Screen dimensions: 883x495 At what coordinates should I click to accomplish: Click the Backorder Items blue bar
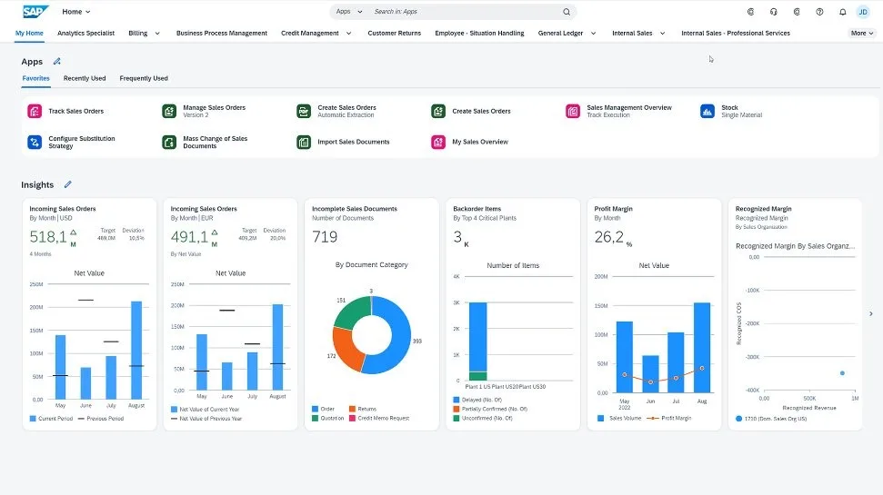[x=478, y=337]
